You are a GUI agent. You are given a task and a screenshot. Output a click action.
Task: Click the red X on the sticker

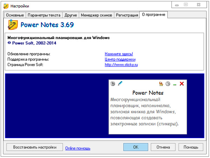pos(182,84)
